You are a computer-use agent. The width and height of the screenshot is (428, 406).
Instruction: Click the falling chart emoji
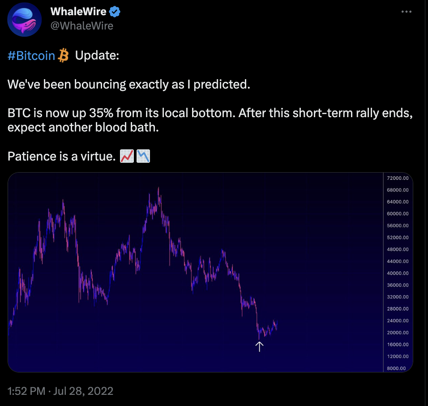tap(143, 156)
